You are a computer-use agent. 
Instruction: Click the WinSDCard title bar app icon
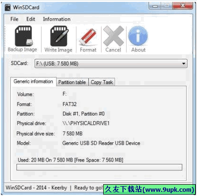coord(8,7)
